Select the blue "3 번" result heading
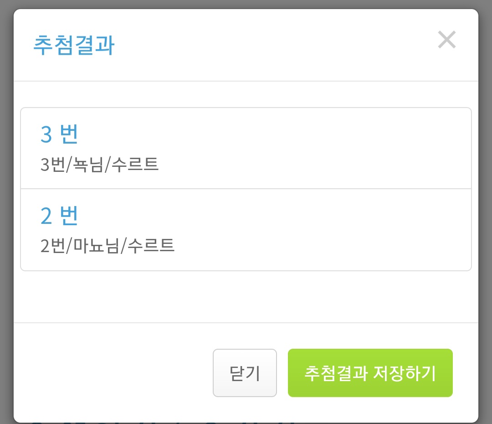This screenshot has height=424, width=492. 60,134
